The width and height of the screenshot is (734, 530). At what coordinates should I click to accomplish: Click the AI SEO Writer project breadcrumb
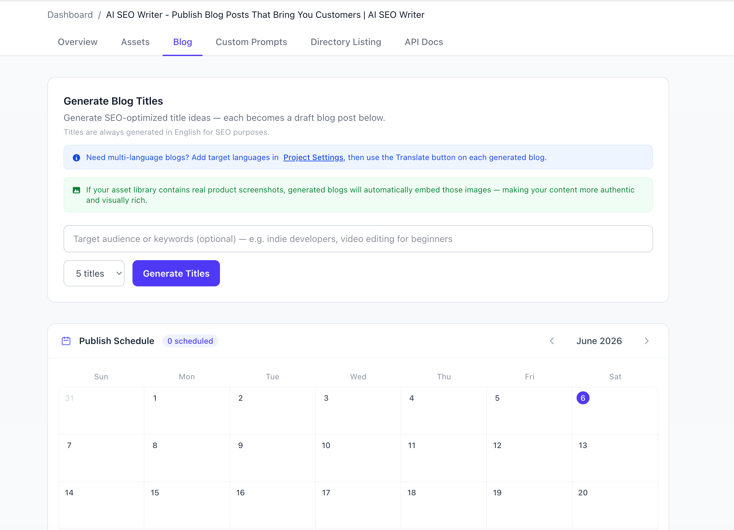[265, 15]
